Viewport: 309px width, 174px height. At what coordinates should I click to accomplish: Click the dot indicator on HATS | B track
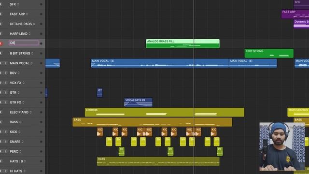point(41,161)
